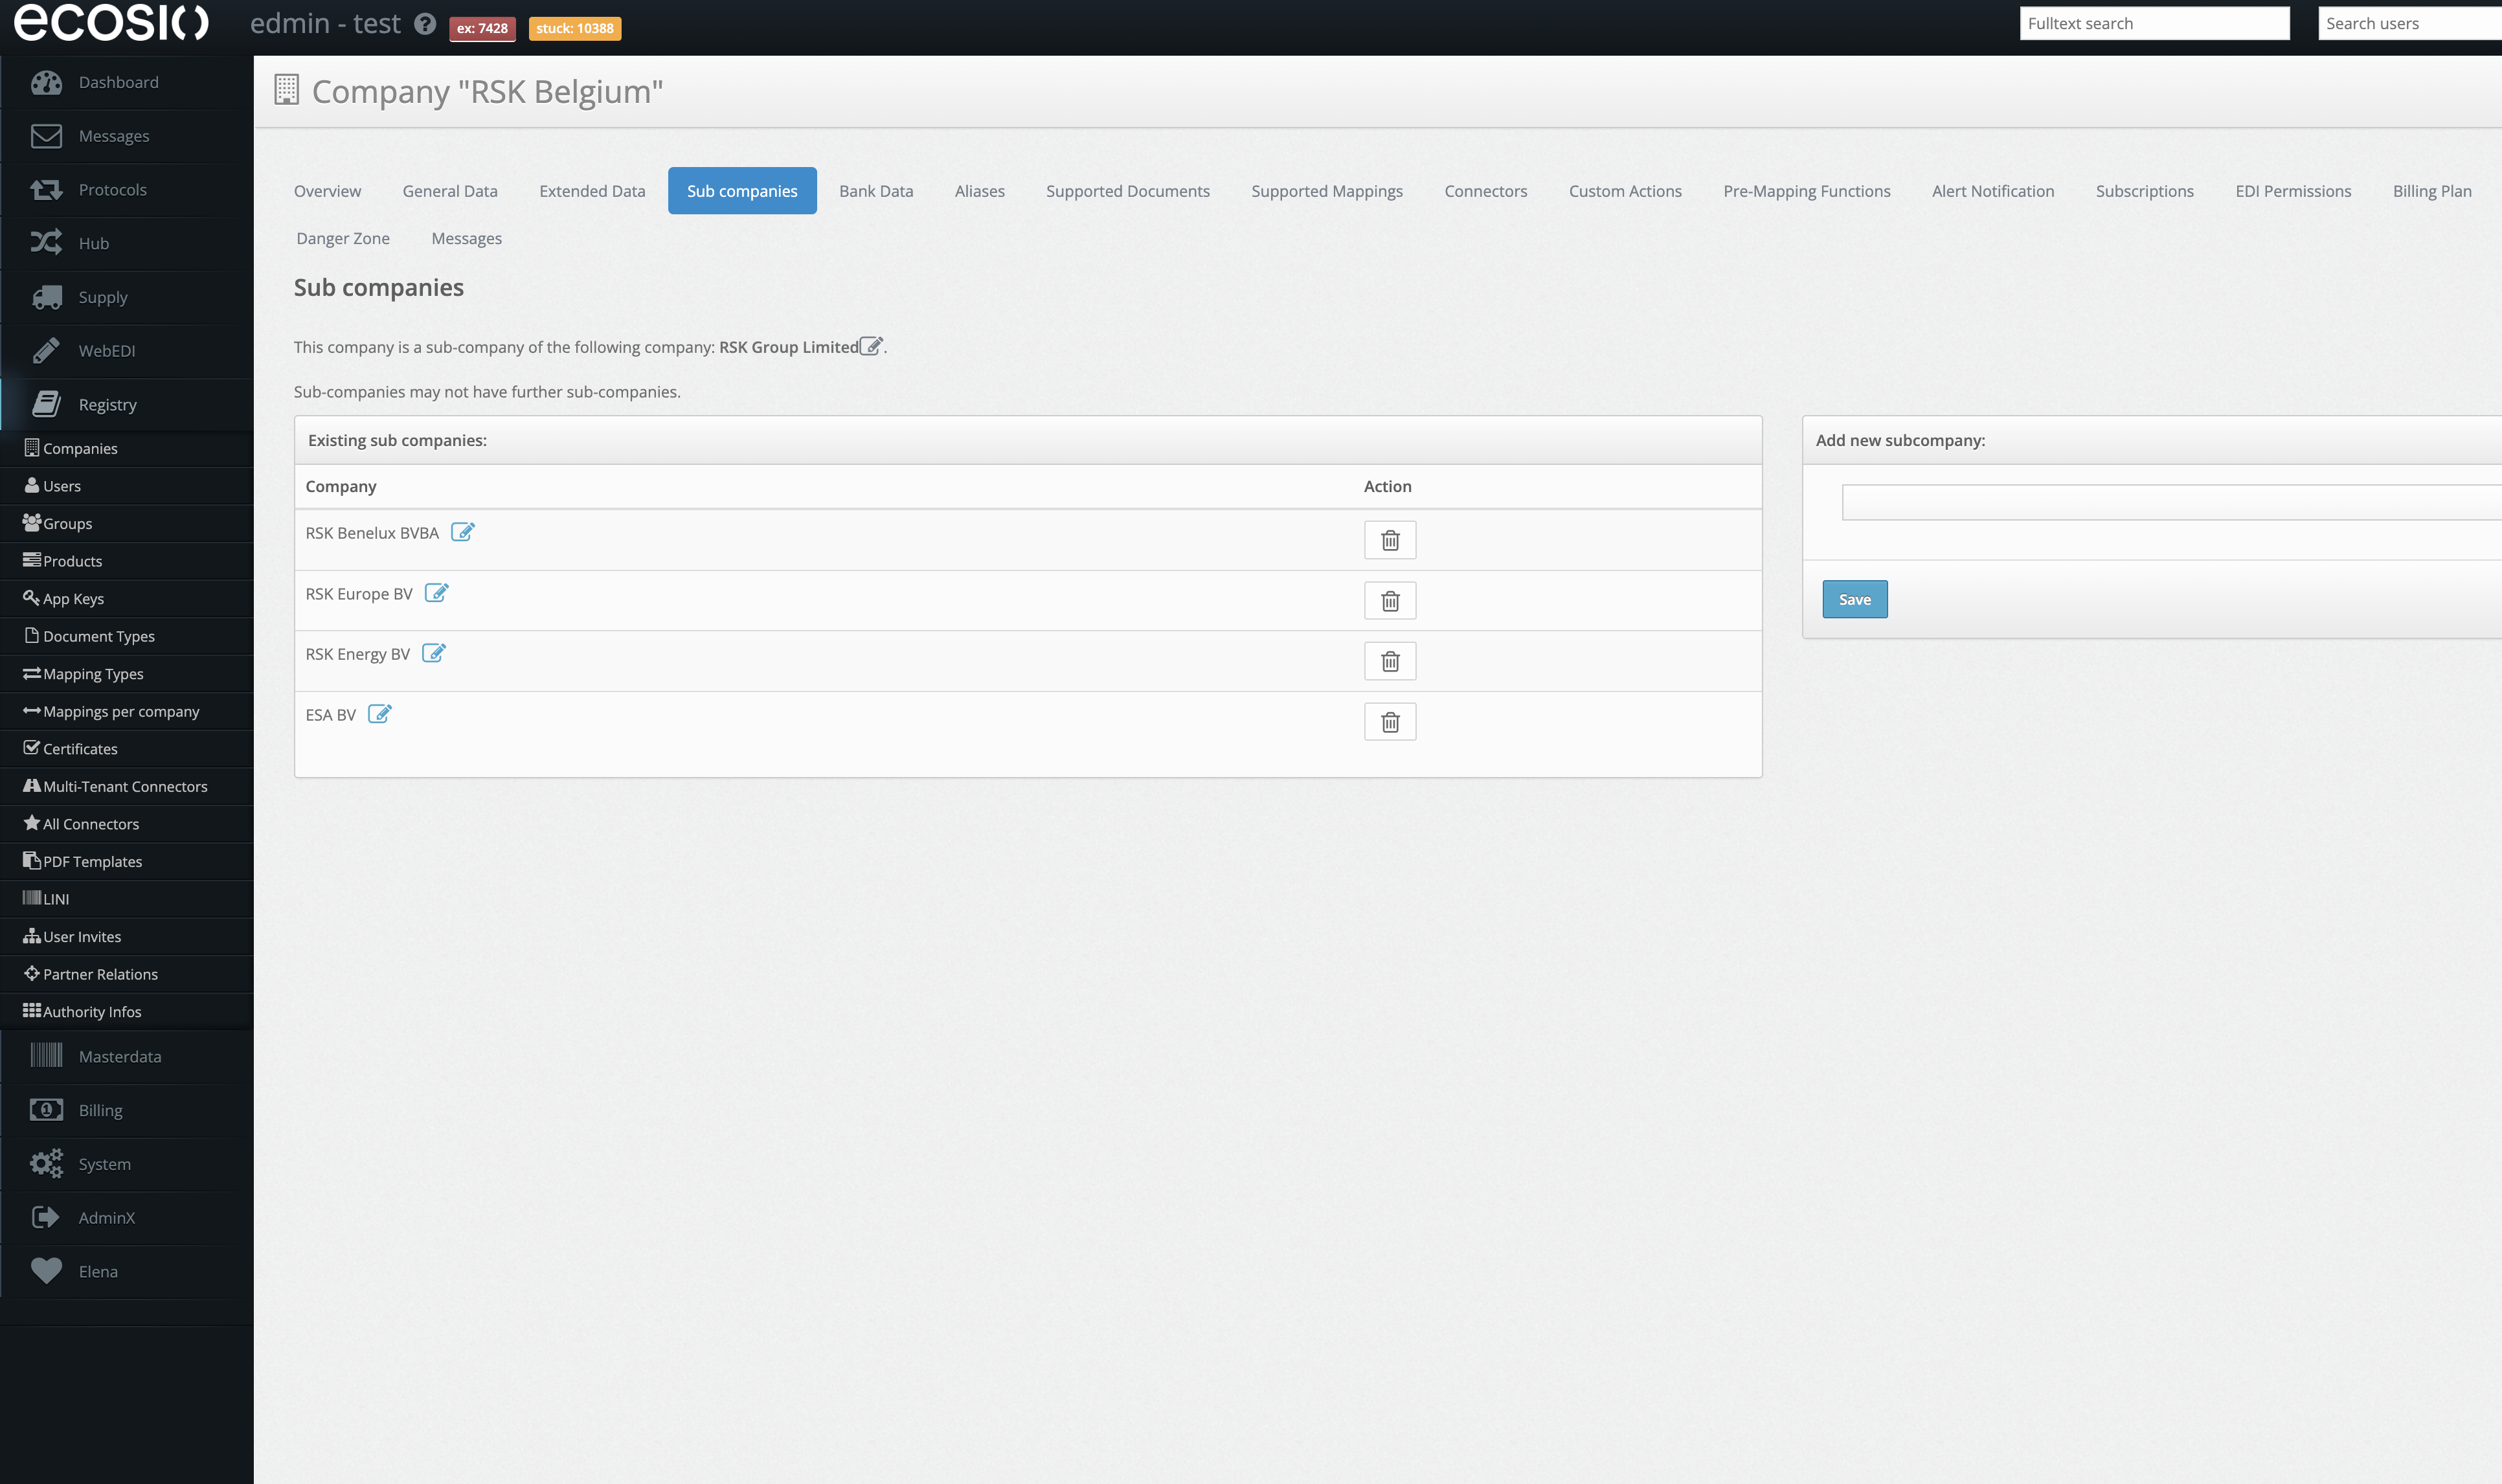Delete RSK Benelux BVBA with trash icon
The width and height of the screenshot is (2502, 1484).
click(1390, 540)
